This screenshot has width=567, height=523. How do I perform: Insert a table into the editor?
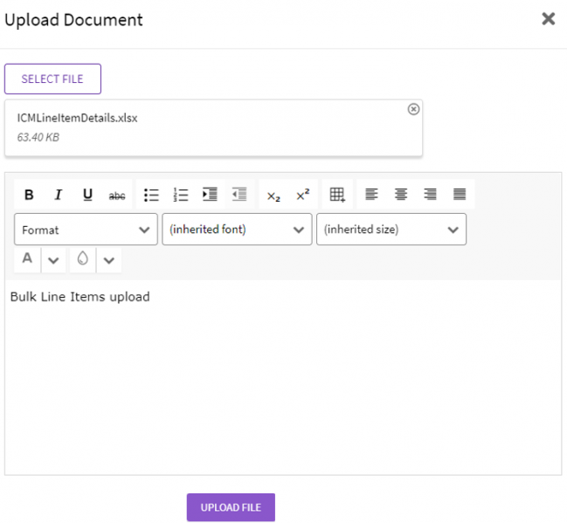(x=337, y=195)
